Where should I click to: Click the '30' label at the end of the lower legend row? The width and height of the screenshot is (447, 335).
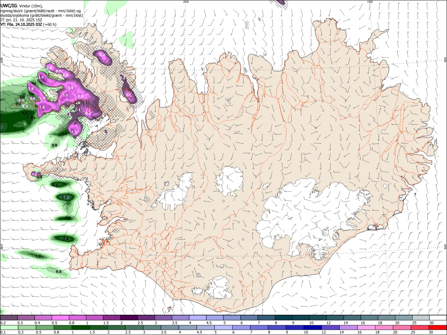coord(431,332)
